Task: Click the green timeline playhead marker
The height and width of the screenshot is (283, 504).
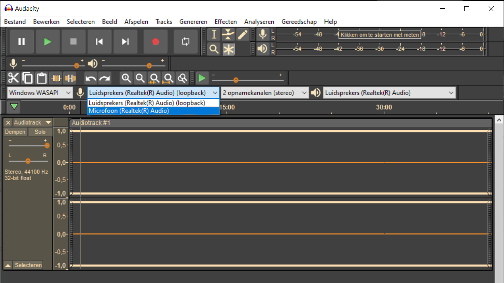Action: [15, 107]
